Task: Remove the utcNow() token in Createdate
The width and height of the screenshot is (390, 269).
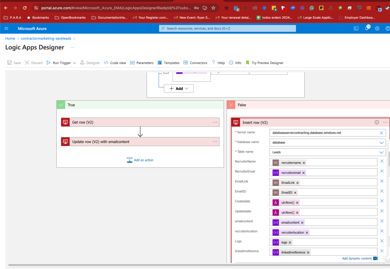Action: [x=297, y=203]
